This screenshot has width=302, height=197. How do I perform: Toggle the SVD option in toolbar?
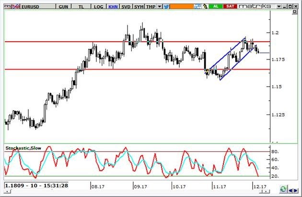[126, 7]
